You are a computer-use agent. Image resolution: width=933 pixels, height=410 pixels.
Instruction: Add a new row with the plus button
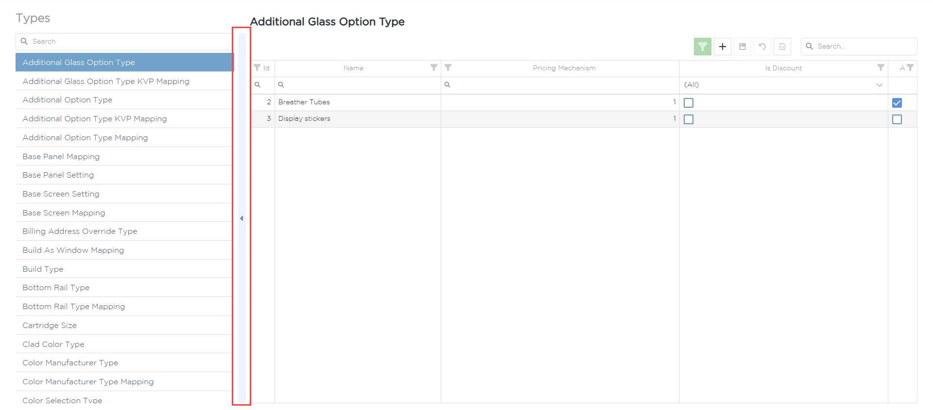(723, 47)
